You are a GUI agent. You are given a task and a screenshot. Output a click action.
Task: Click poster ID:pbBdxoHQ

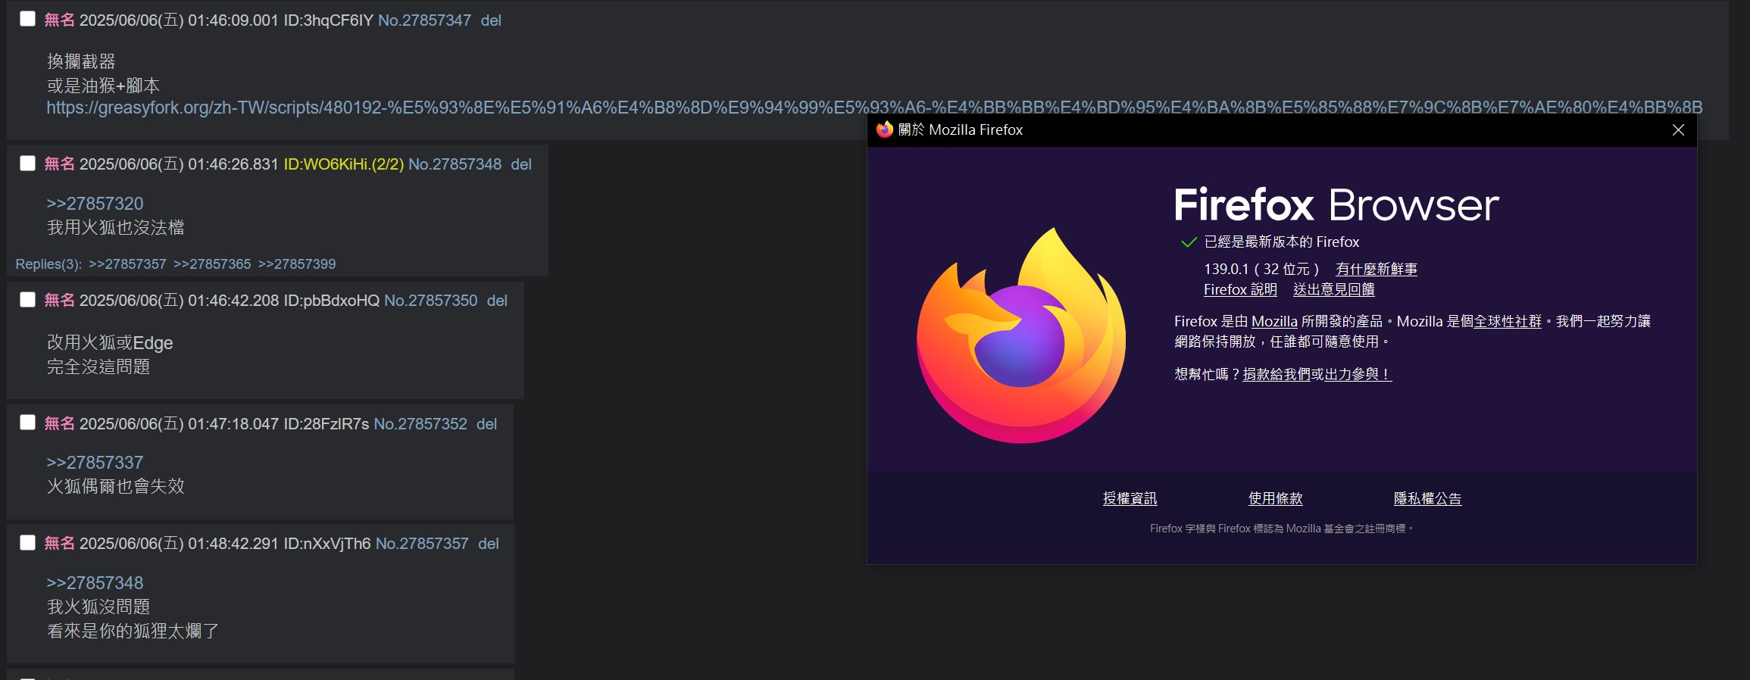[x=331, y=301]
